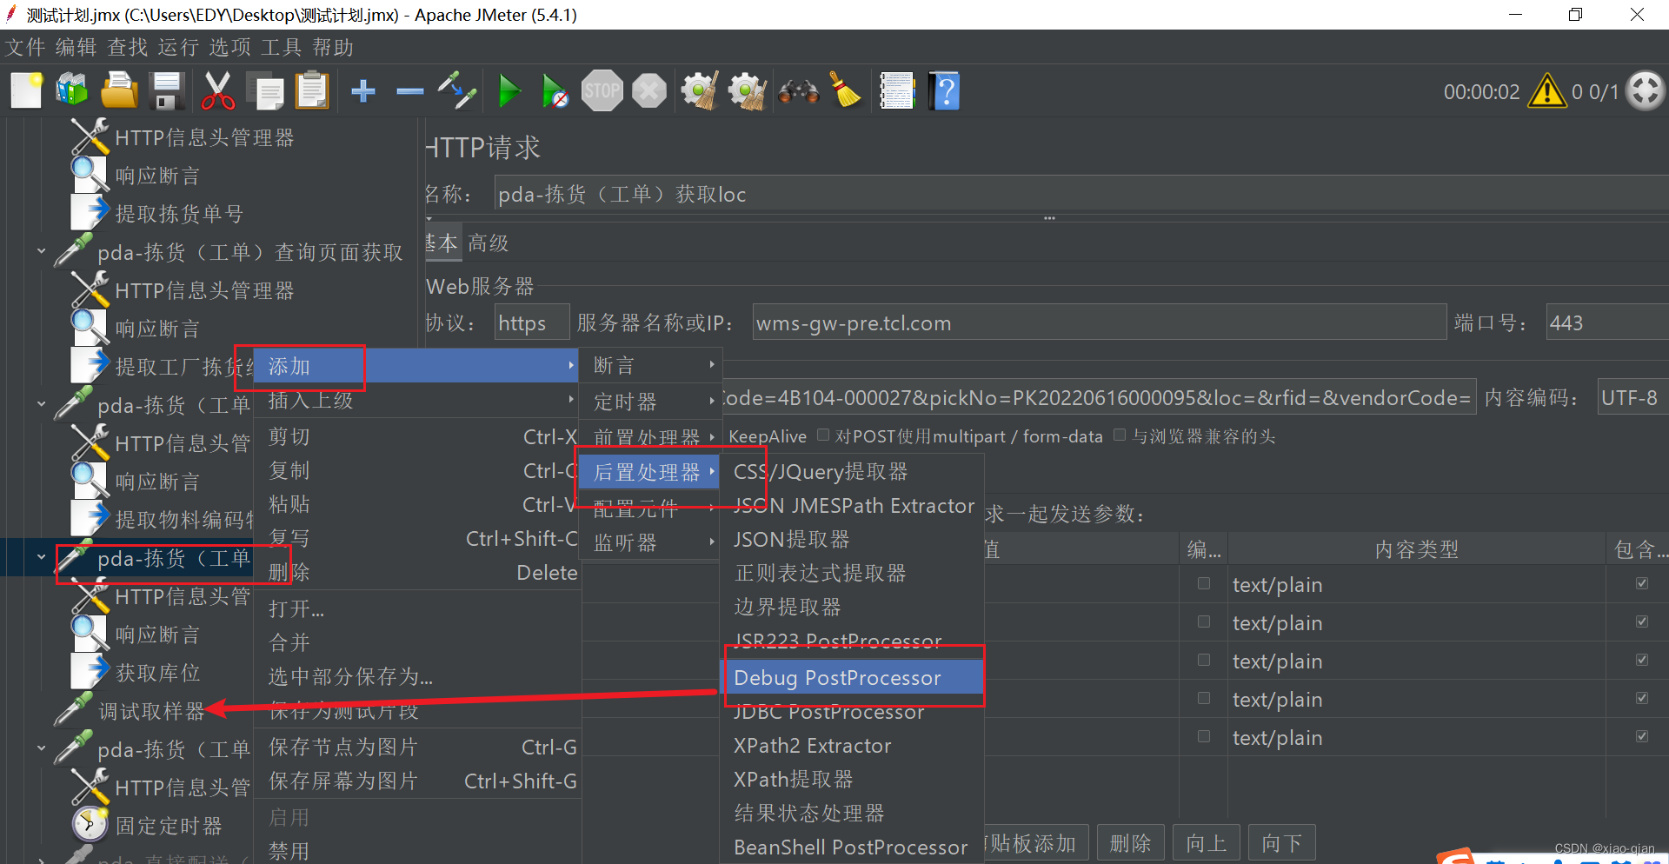Switch to the 高级 tab
The image size is (1669, 864).
[x=488, y=243]
